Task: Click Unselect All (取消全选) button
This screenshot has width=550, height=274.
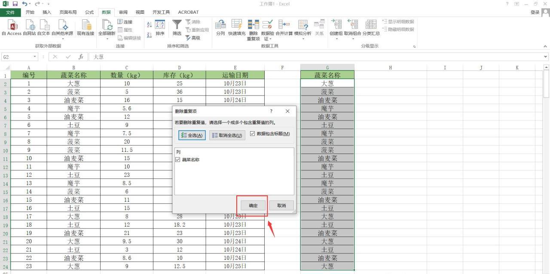Action: pyautogui.click(x=227, y=135)
